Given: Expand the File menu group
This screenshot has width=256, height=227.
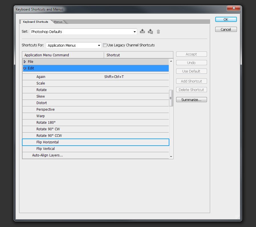Looking at the screenshot, I should coord(25,62).
